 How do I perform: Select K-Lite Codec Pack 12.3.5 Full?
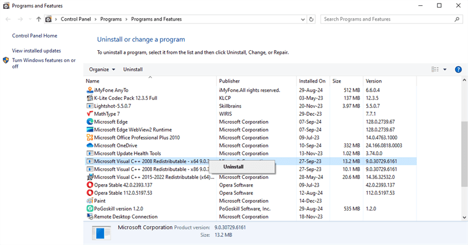126,98
